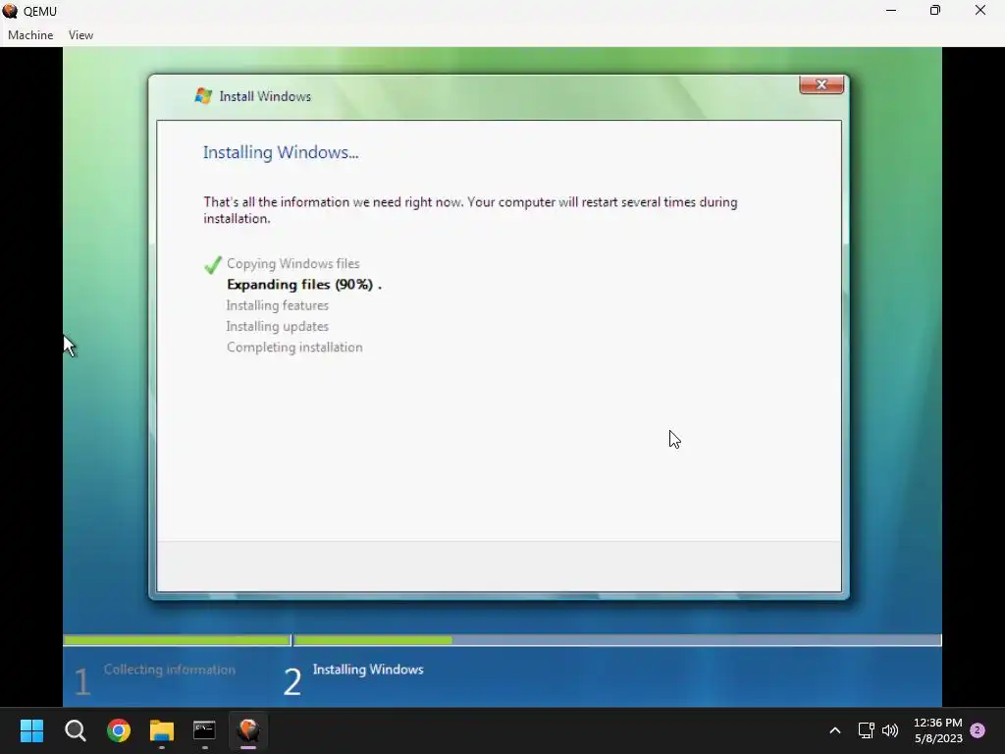
Task: Click the Windows flag icon in dialog title
Action: [203, 96]
